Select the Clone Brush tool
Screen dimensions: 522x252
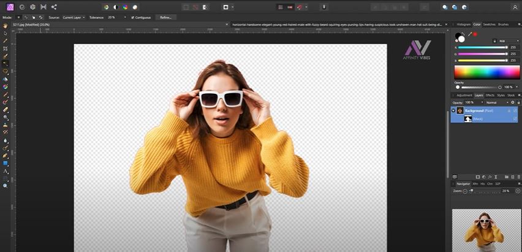6,125
